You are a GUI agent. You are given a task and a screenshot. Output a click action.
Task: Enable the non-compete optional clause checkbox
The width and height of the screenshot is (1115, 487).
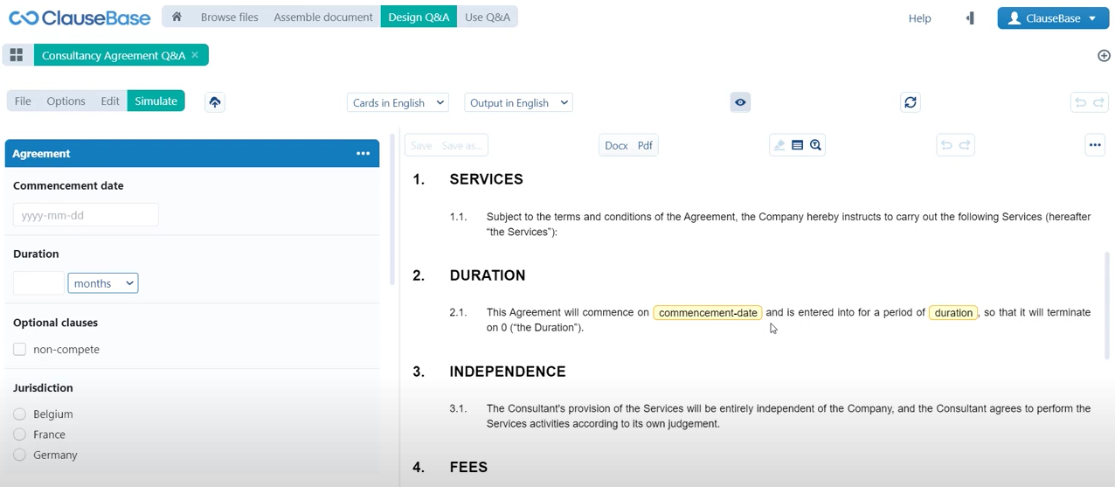tap(20, 349)
